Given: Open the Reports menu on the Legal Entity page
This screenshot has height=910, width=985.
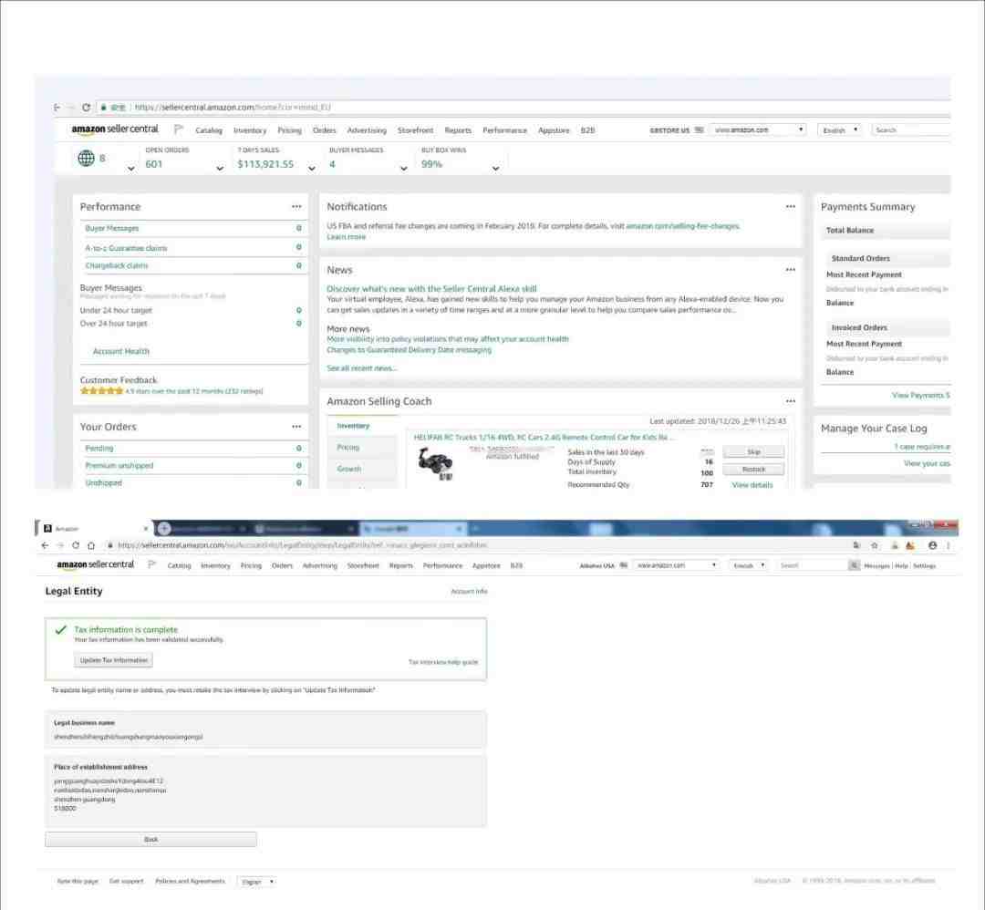Looking at the screenshot, I should 400,566.
